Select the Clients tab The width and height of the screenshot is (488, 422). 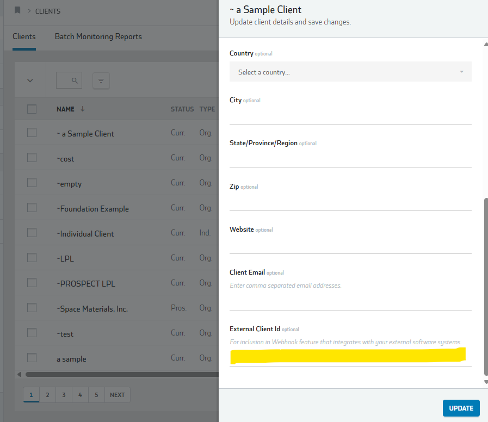pos(24,36)
